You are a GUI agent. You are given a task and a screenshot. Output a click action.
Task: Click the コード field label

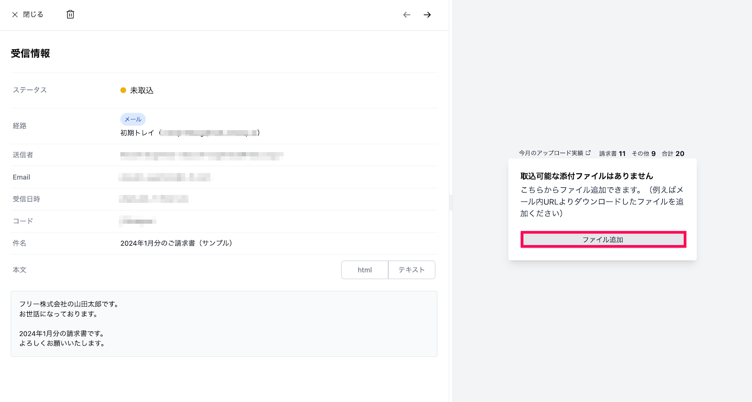23,221
